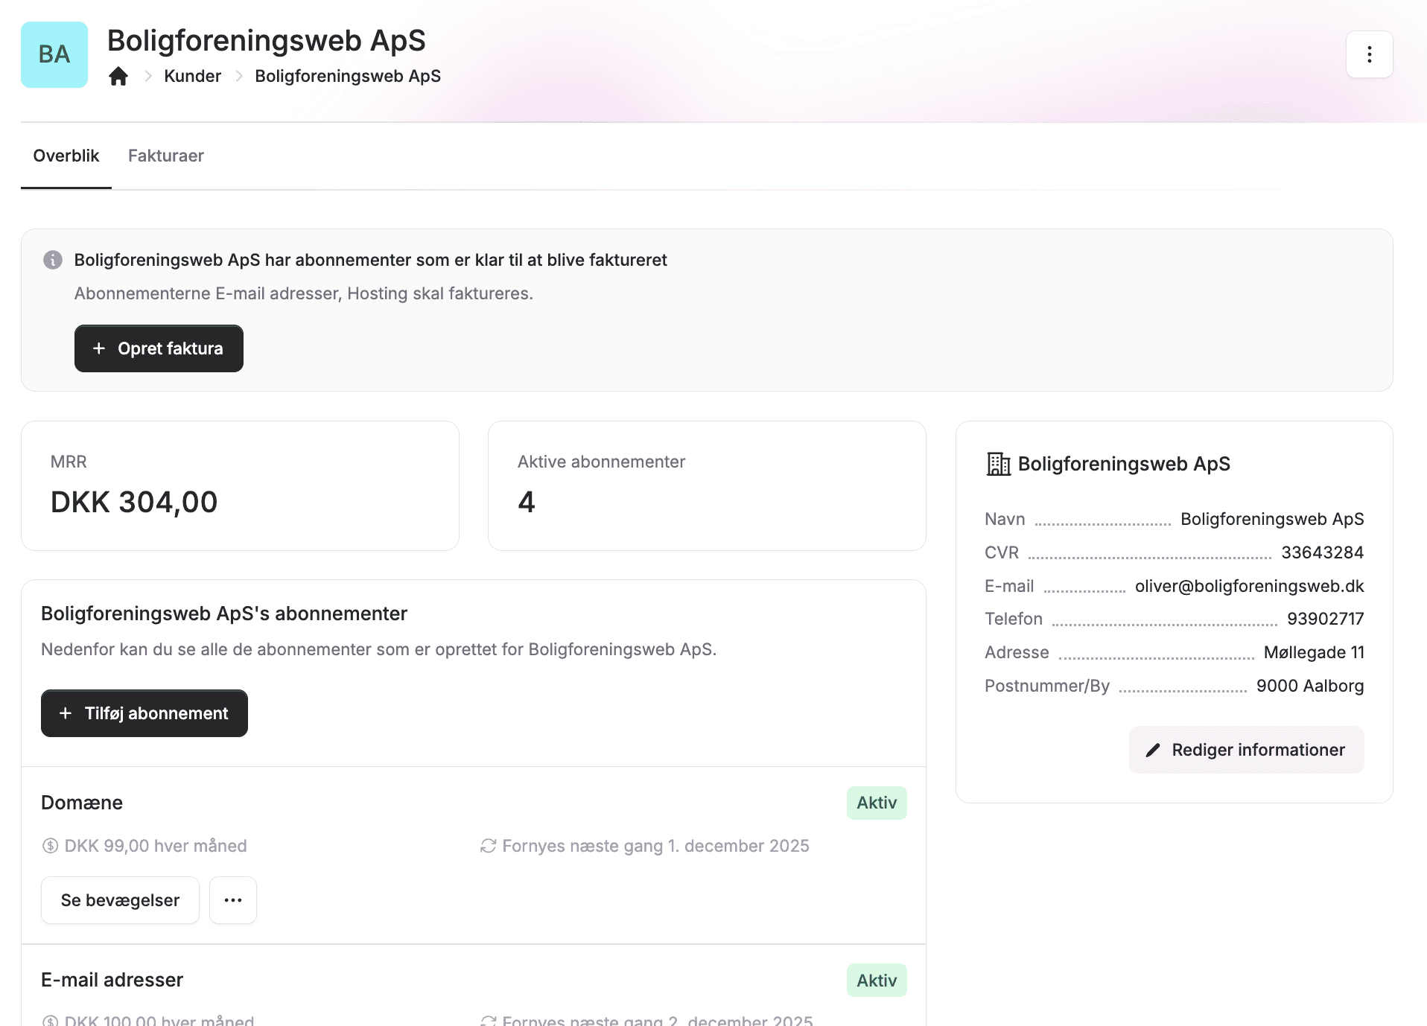Click the MRR DKK 304,00 card
The height and width of the screenshot is (1026, 1427).
point(240,485)
